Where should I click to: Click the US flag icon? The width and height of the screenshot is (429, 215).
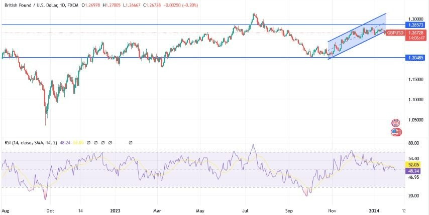pos(395,132)
